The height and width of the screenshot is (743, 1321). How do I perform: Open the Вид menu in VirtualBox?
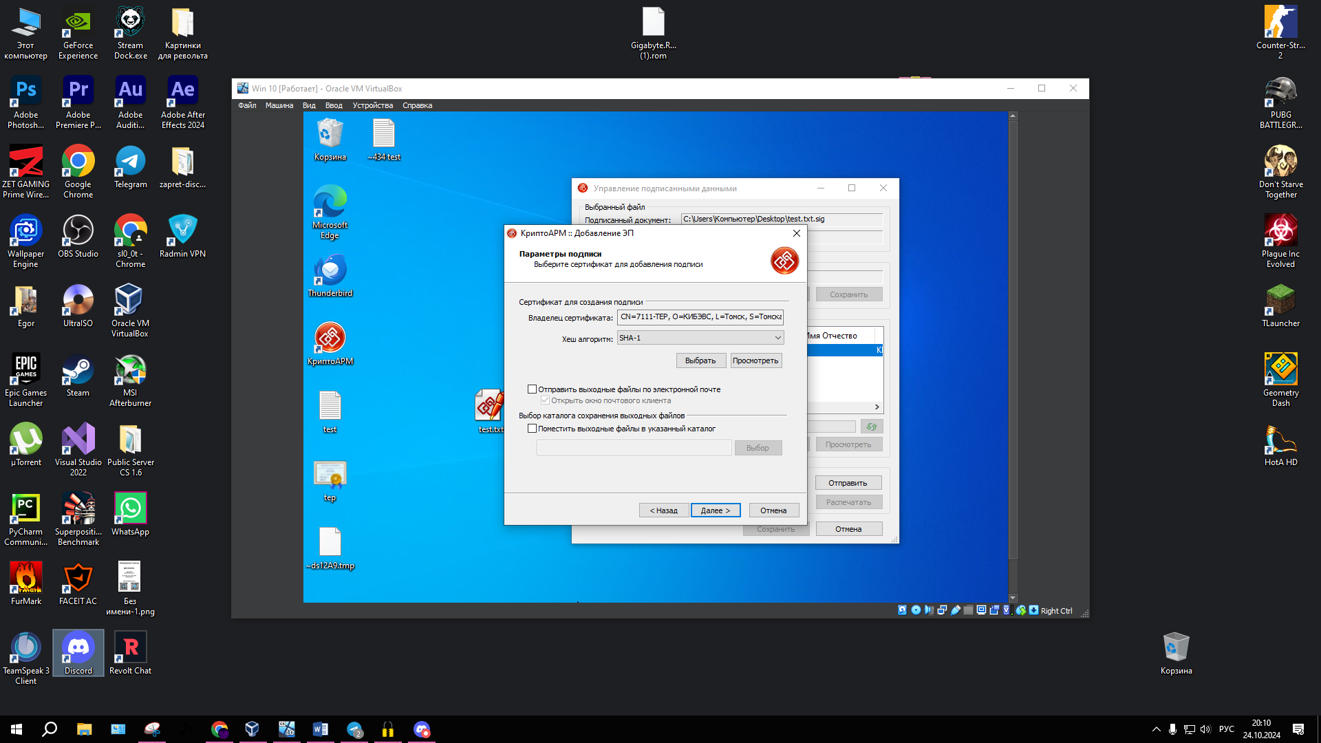click(309, 105)
